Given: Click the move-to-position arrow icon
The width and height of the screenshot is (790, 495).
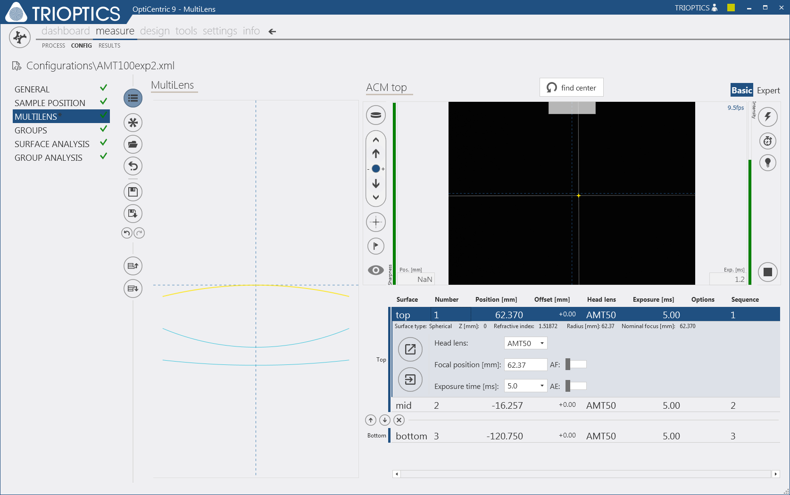Looking at the screenshot, I should (410, 379).
